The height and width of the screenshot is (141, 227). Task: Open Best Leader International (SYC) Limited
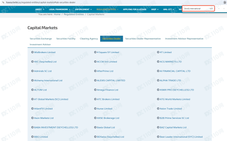(x=181, y=137)
